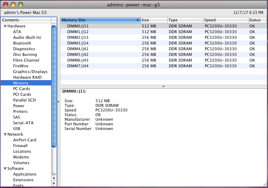The height and width of the screenshot is (188, 268).
Task: Open Modems under Network
Action: coord(21,157)
